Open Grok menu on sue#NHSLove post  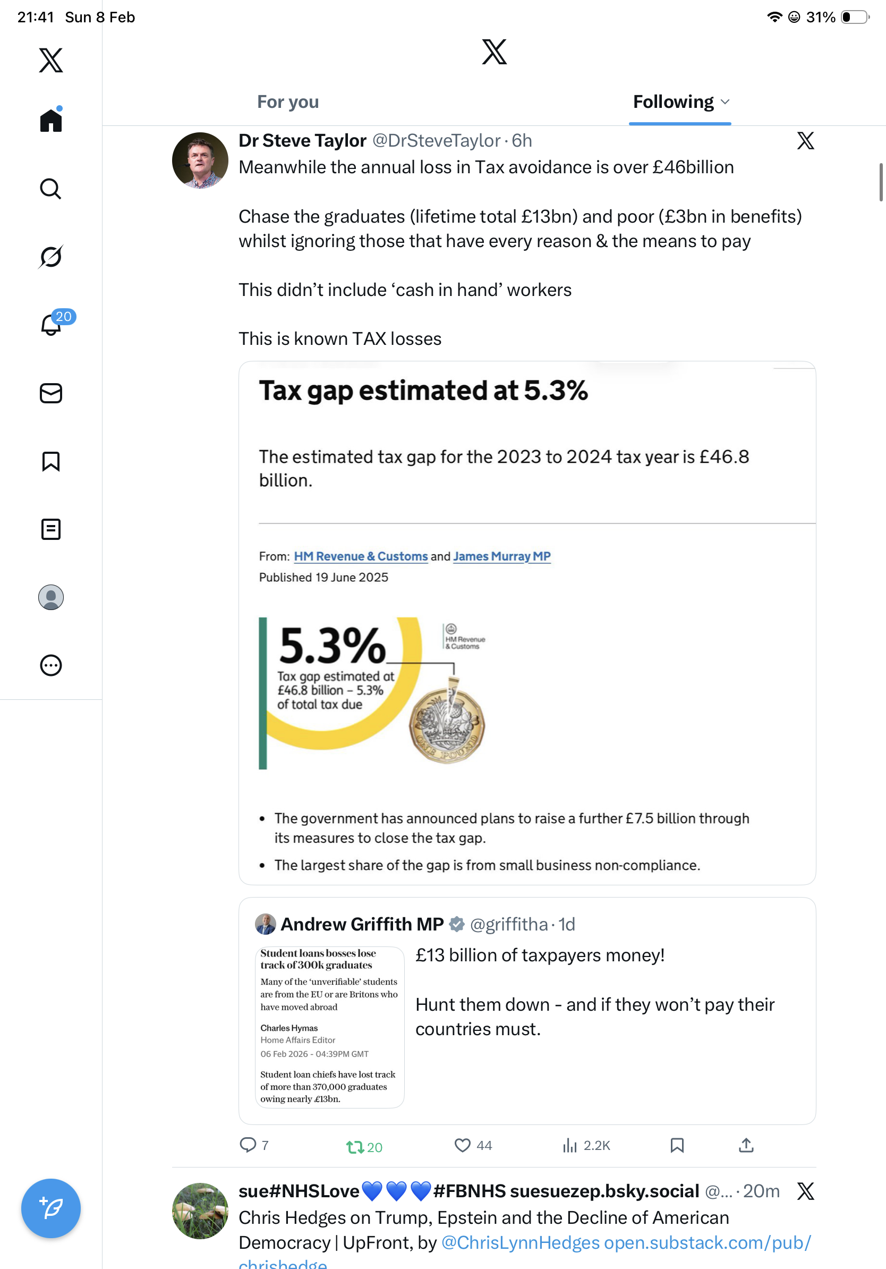[805, 1191]
